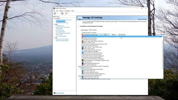The height and width of the screenshot is (100, 178).
Task: Open the System Information link
Action: 60,93
